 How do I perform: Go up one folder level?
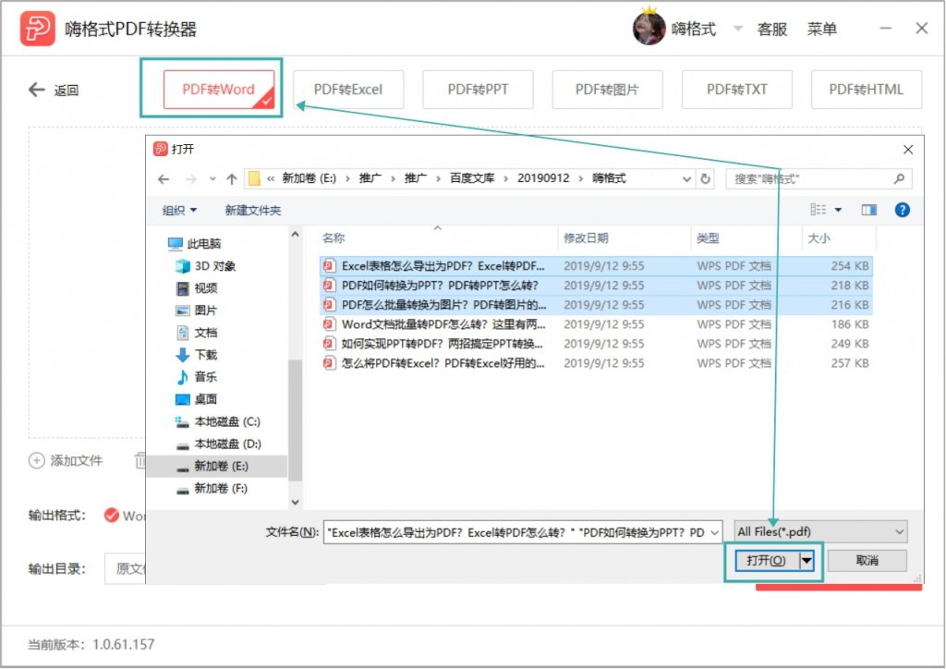coord(232,179)
